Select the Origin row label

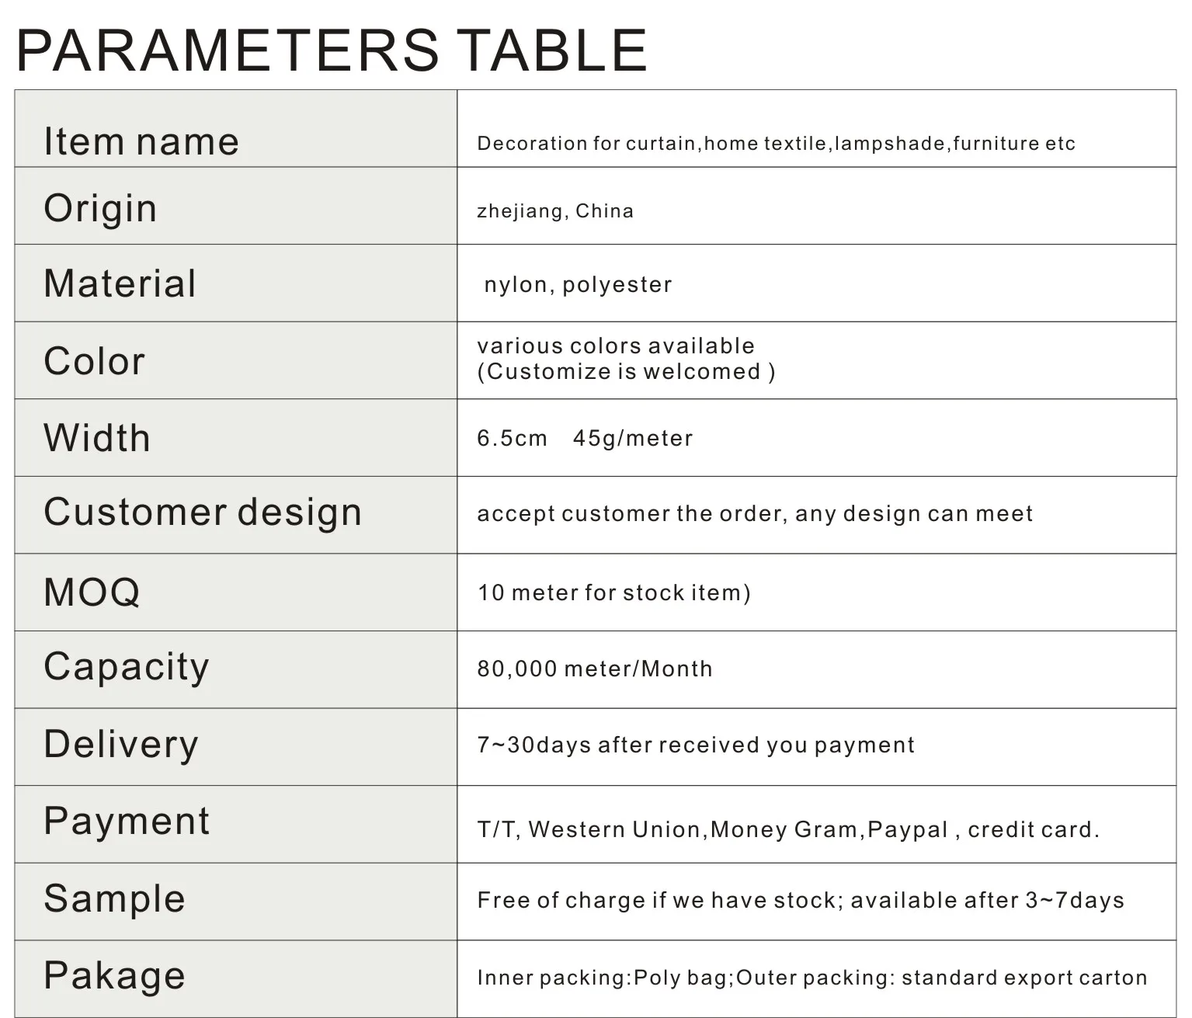point(100,208)
